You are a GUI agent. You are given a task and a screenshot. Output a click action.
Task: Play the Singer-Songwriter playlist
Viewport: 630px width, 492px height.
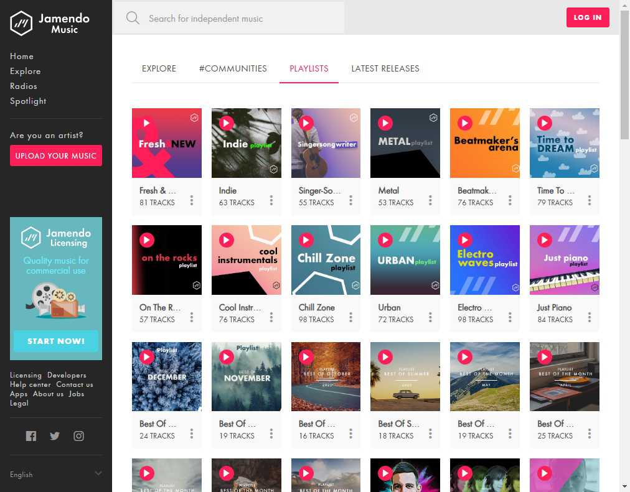(x=306, y=123)
